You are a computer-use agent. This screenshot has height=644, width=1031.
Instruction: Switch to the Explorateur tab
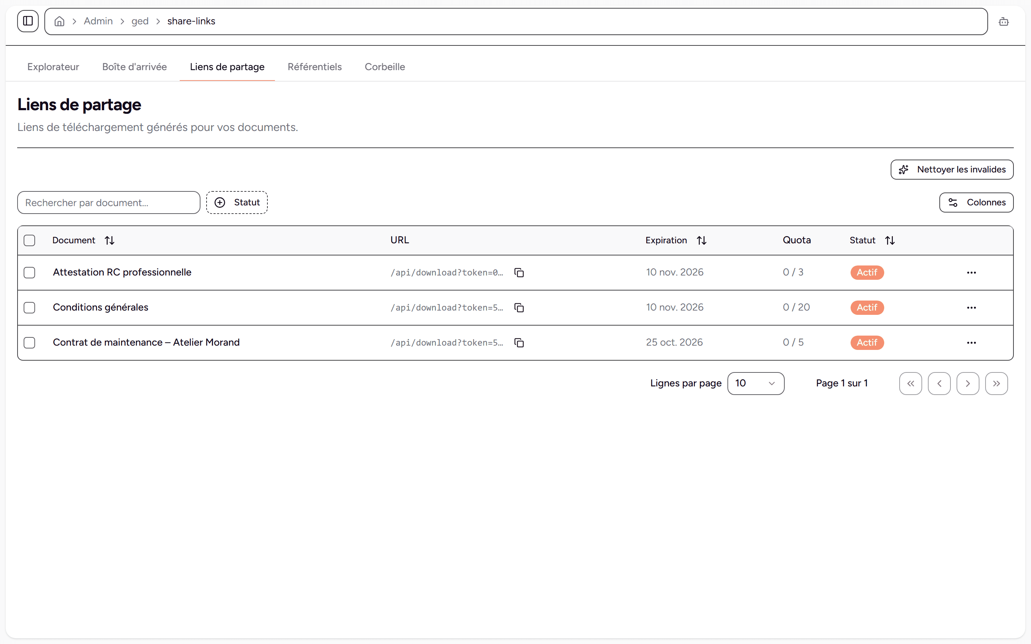click(53, 67)
